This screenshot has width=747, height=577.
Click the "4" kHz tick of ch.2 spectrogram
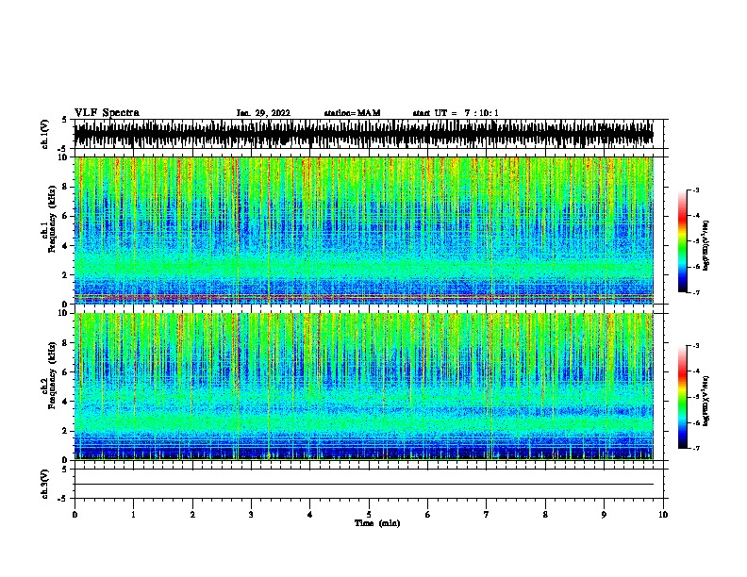[x=65, y=402]
